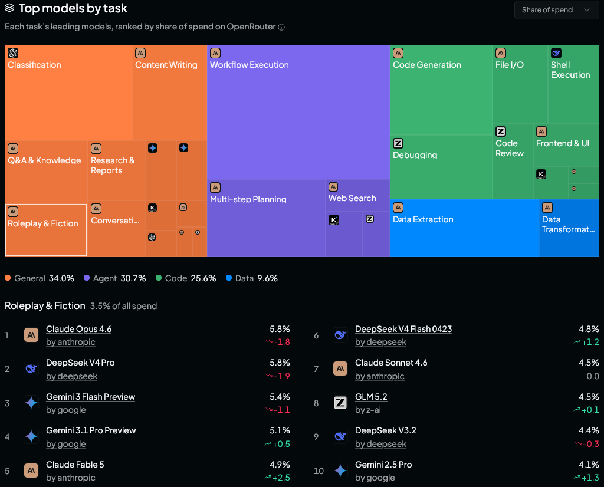Click the layers icon next to Top models by task

9,8
